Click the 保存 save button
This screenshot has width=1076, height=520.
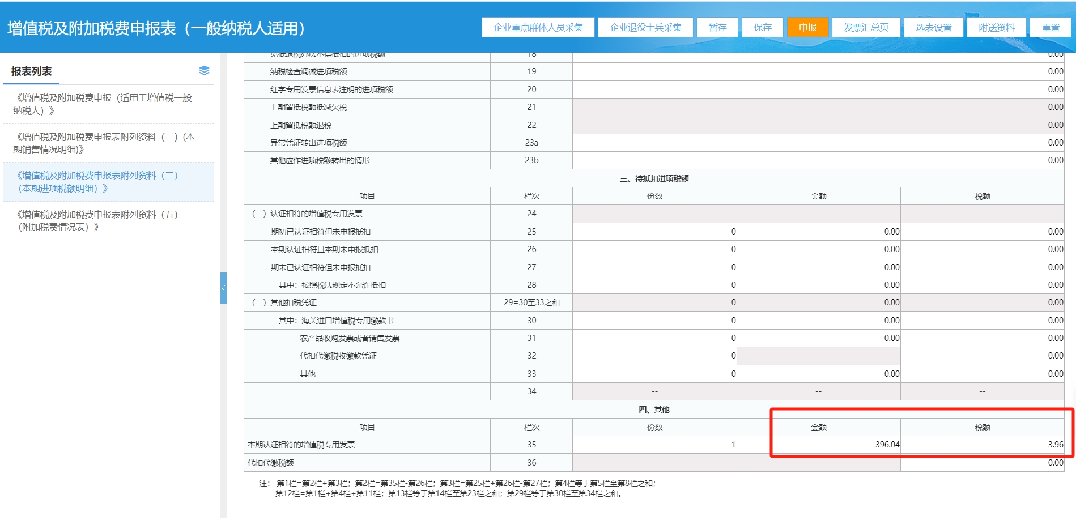pos(762,27)
